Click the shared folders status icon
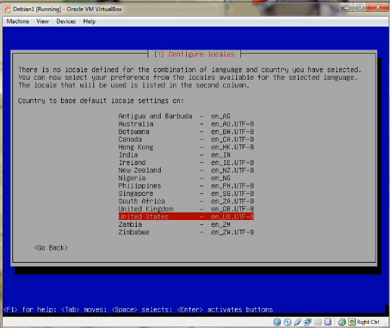Screen dimensions: 390x328 (x=318, y=322)
